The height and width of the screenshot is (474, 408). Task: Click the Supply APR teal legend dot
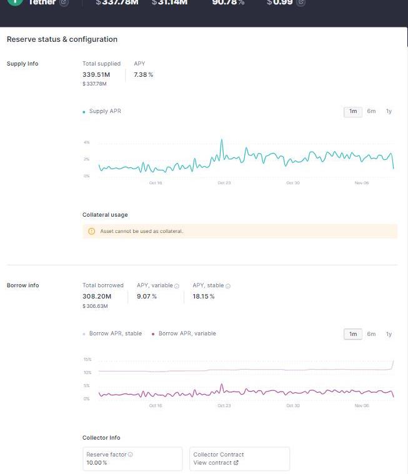[x=84, y=112]
